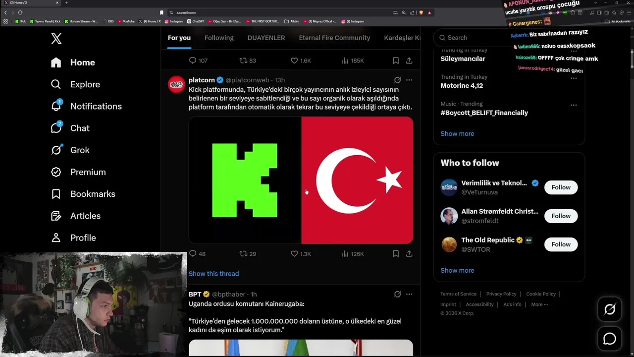This screenshot has height=357, width=634.
Task: Open platcorn profile avatar
Action: coord(176,84)
